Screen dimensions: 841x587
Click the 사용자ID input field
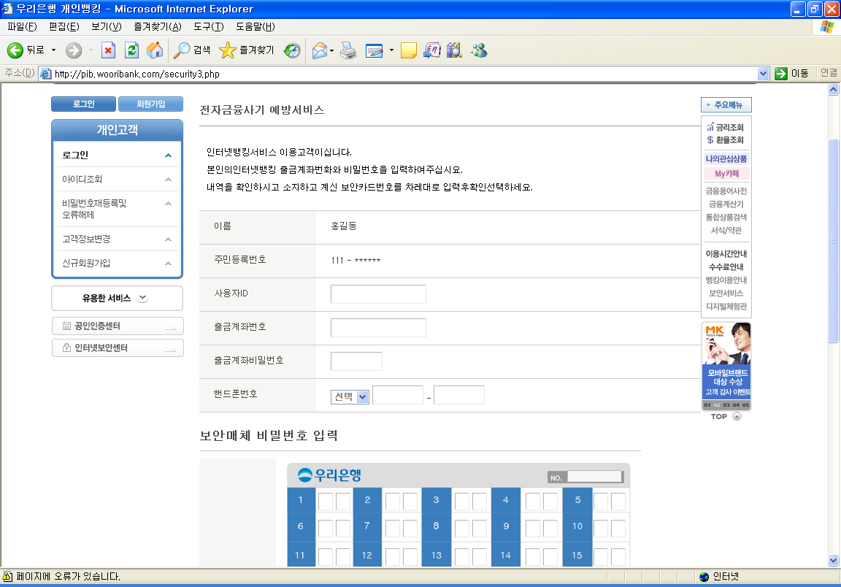tap(378, 294)
